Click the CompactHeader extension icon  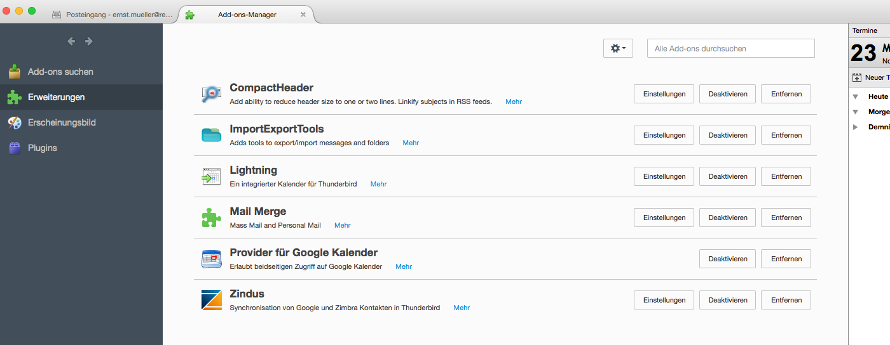tap(211, 94)
